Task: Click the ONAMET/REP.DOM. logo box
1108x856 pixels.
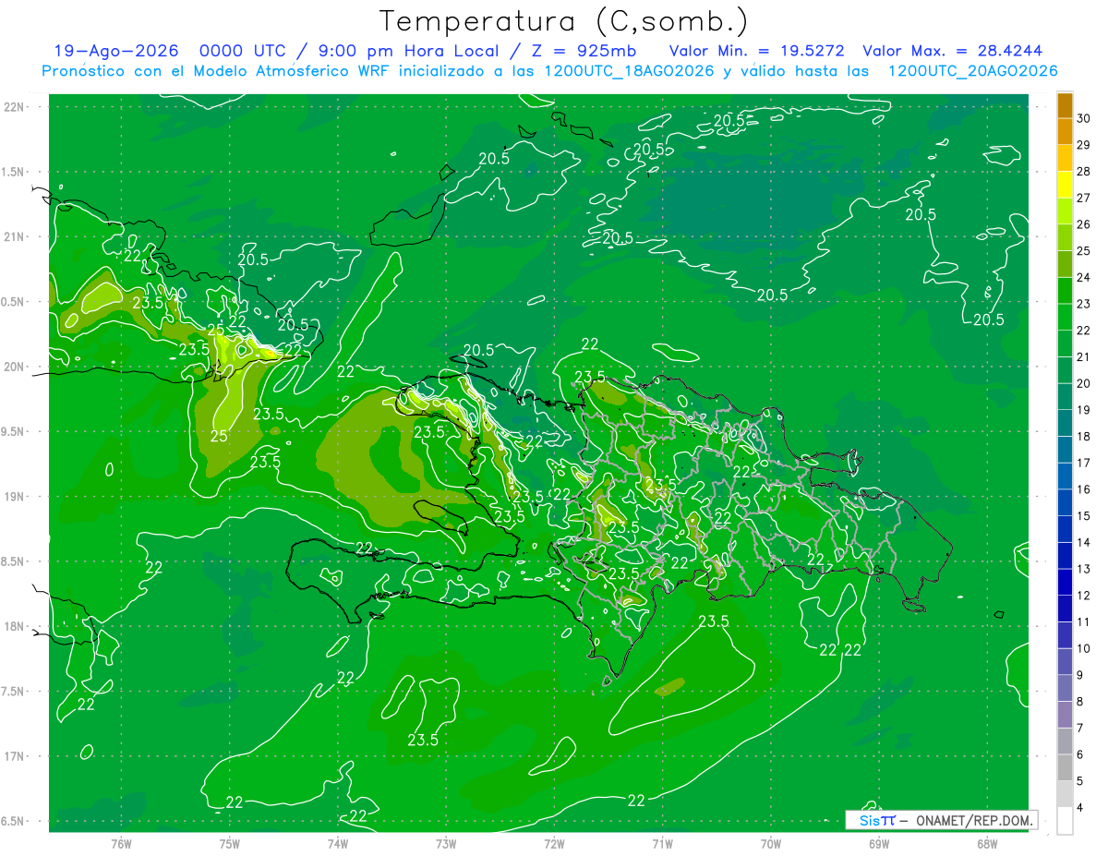Action: tap(942, 820)
